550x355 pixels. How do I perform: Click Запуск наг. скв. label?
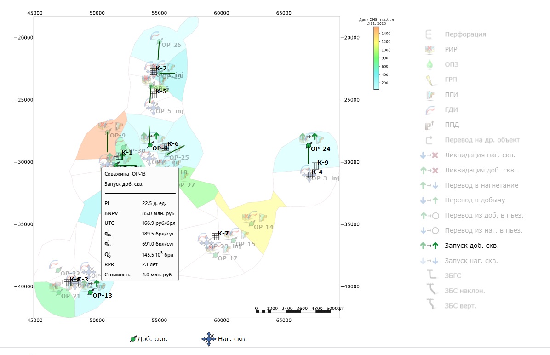[471, 261]
